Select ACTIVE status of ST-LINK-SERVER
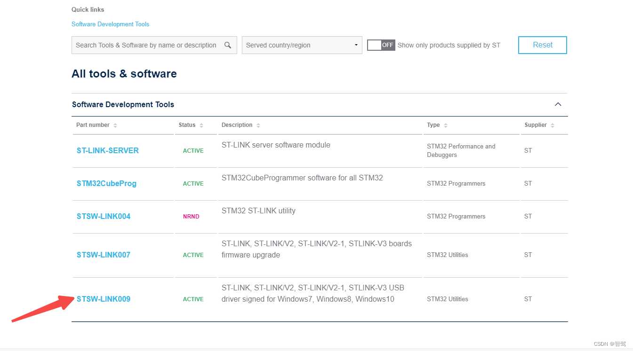 193,151
